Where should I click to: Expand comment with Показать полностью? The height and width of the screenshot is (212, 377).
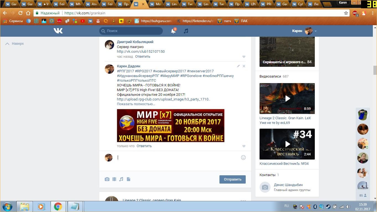(x=136, y=104)
